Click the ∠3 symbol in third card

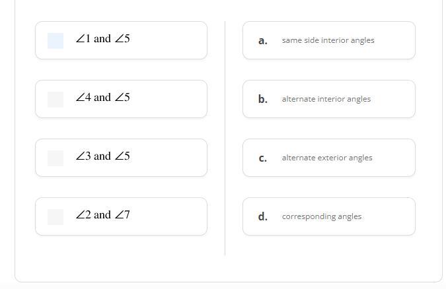click(x=83, y=156)
